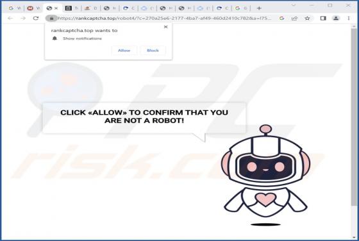Switch to the last Google tab
Viewport: 359px width, 241px height.
coord(241,8)
